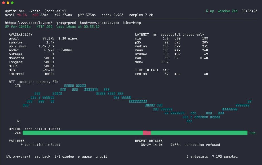Click the '2.20 nines' text

tap(68, 39)
